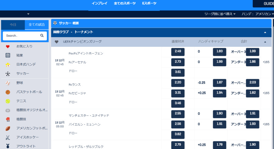The image size is (274, 149).
Task: Bet Manchester United win odds 2.55
Action: pos(178,114)
